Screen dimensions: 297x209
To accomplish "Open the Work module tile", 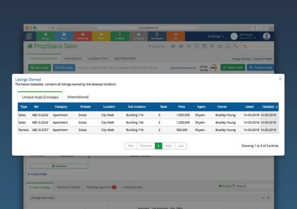I will pos(64,36).
